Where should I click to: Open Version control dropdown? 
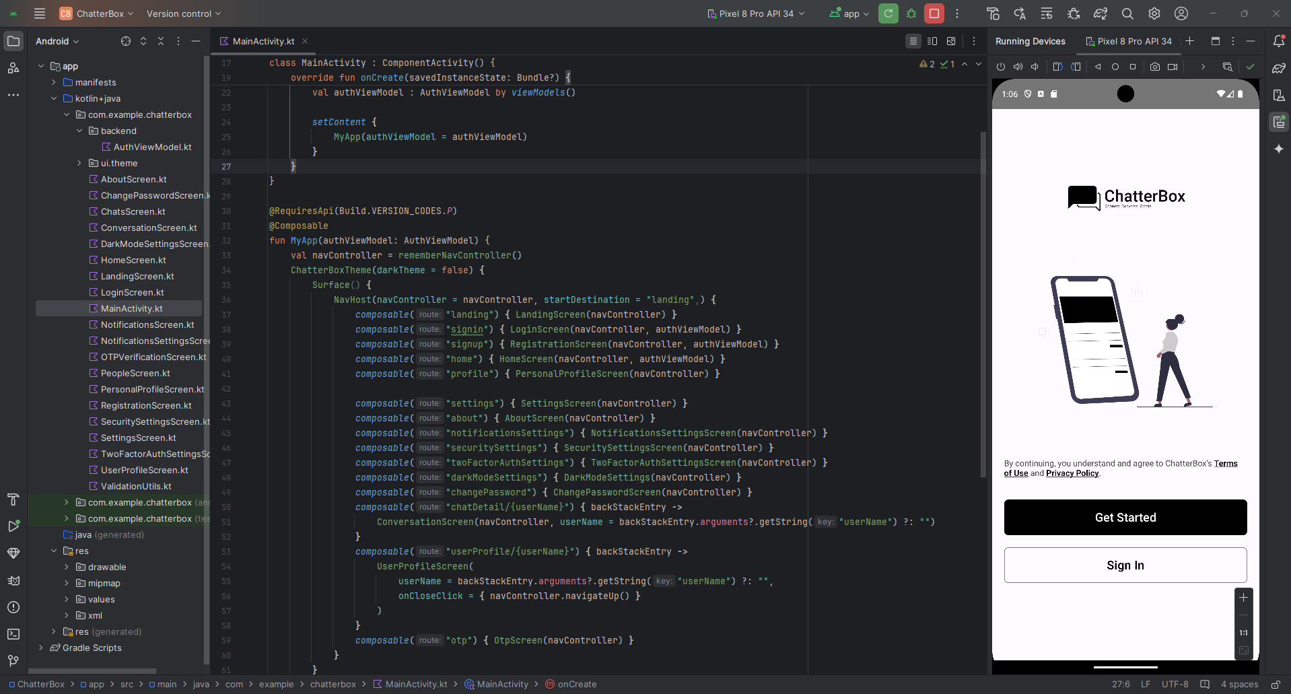[183, 13]
